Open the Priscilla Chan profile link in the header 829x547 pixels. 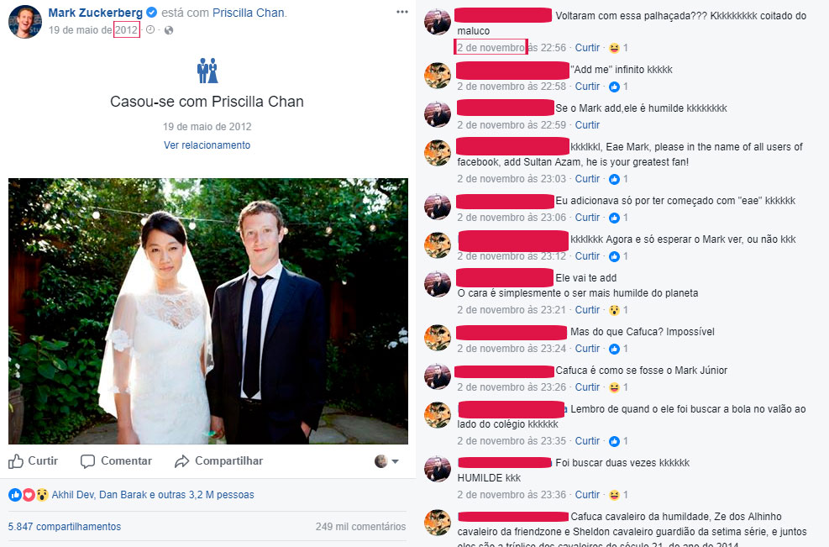[249, 13]
